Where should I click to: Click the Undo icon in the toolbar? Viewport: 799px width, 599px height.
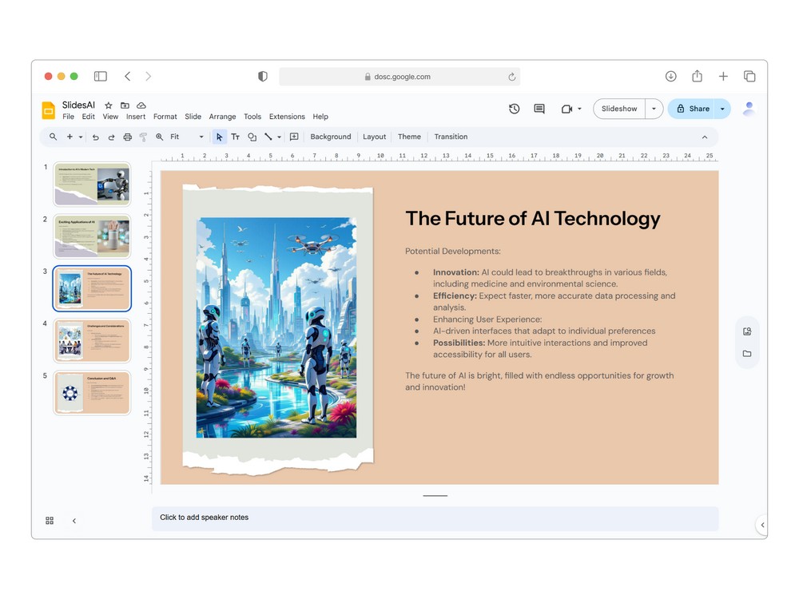pyautogui.click(x=96, y=137)
